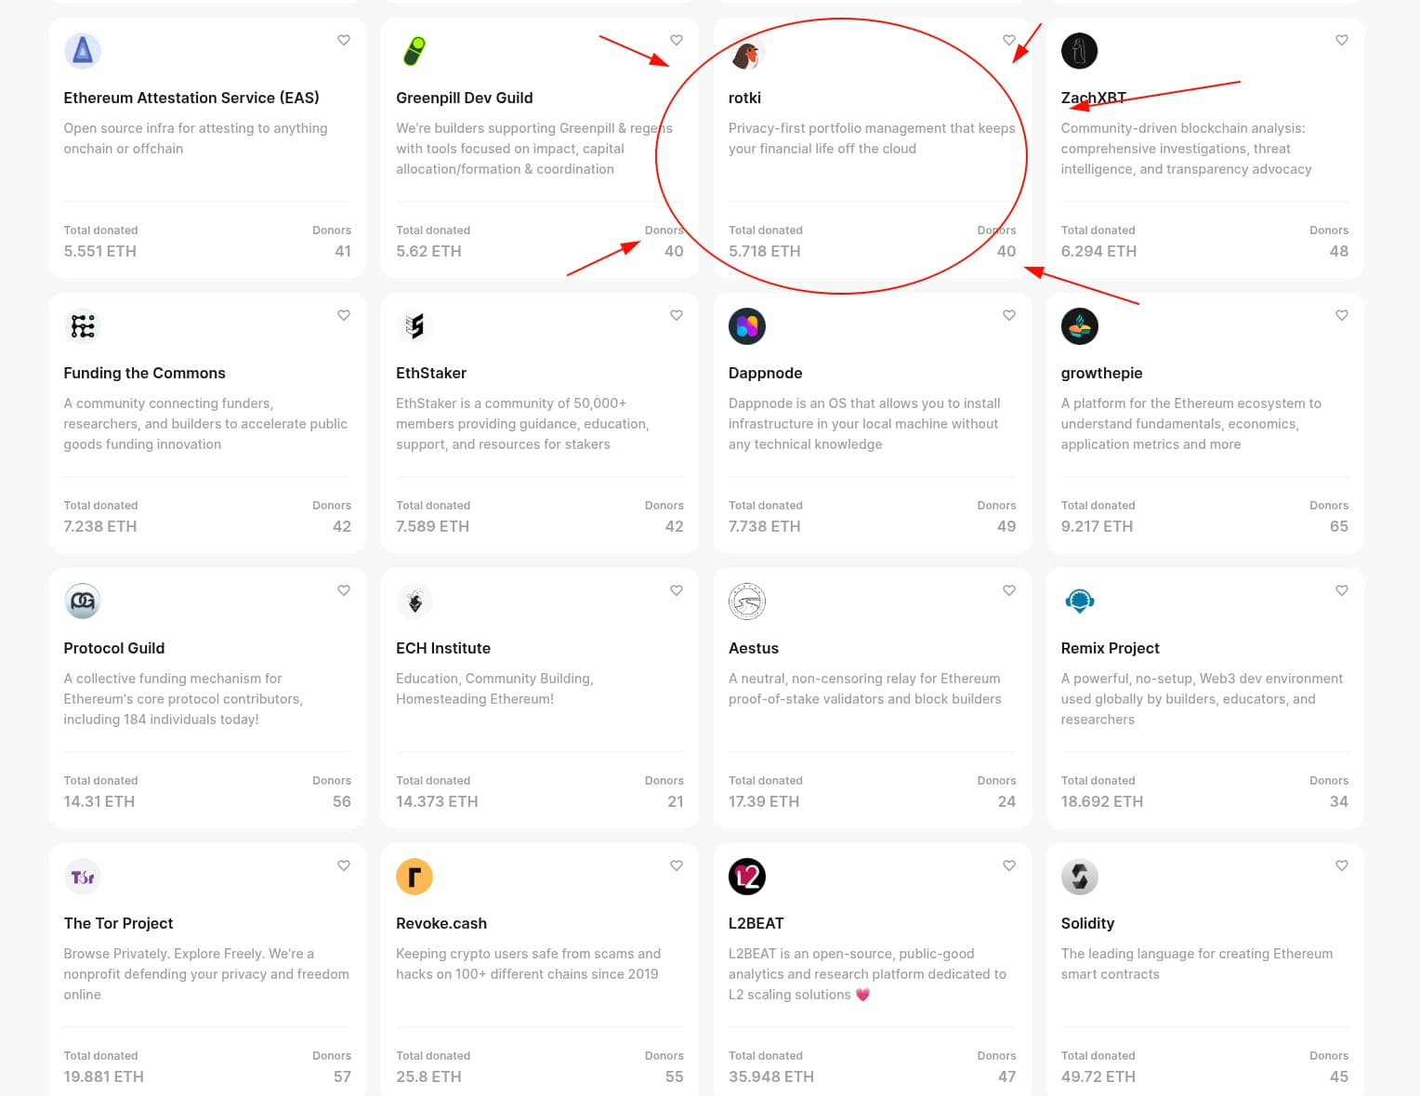Image resolution: width=1420 pixels, height=1096 pixels.
Task: Click the Tor Project logo icon
Action: click(x=83, y=877)
